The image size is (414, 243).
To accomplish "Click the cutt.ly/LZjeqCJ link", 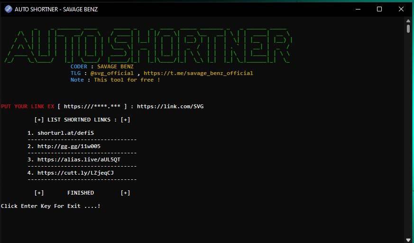I will [75, 173].
